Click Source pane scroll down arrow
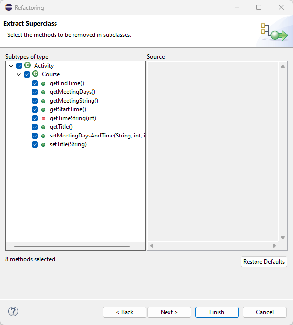293x325 pixels. (x=283, y=238)
